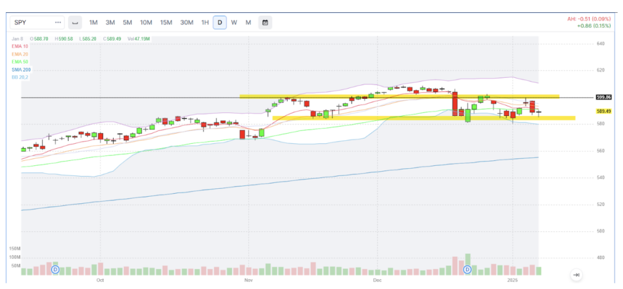623x289 pixels.
Task: Select the 5M timeframe
Action: (127, 22)
